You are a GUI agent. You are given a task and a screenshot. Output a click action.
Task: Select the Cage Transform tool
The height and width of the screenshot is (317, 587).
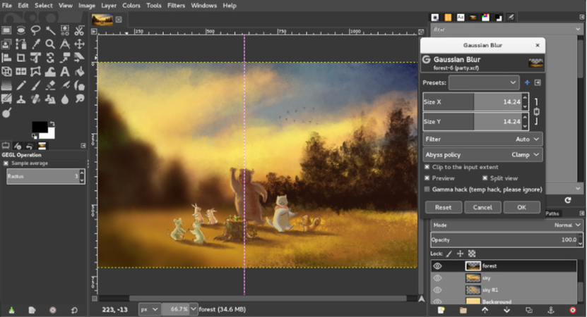coord(35,71)
